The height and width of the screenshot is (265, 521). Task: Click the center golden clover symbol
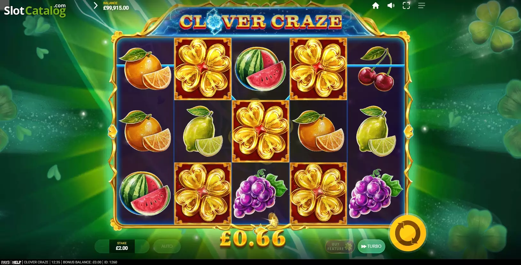pyautogui.click(x=260, y=131)
